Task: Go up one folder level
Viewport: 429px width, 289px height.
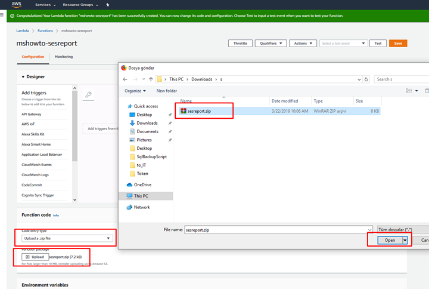Action: coord(151,79)
